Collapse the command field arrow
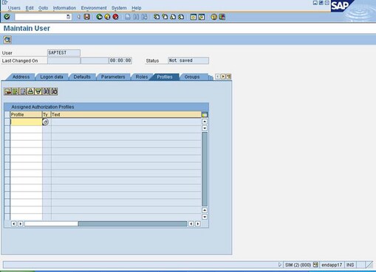Image resolution: width=376 pixels, height=272 pixels. 78,17
